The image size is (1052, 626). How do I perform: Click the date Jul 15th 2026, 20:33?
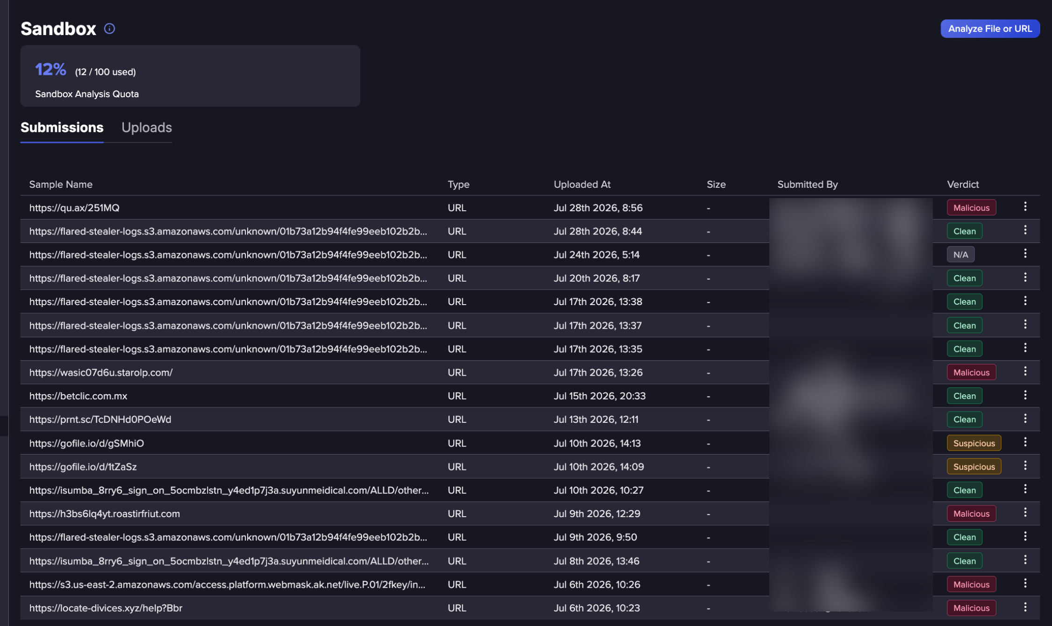599,396
